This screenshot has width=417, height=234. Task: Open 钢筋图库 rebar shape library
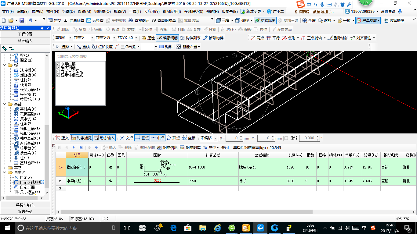(190, 147)
